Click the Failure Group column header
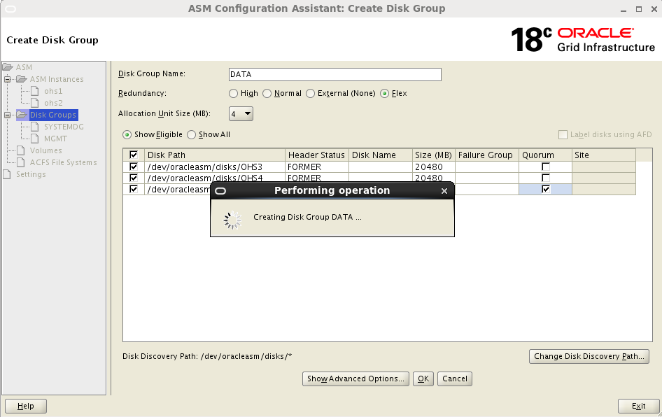662x417 pixels. pyautogui.click(x=486, y=155)
